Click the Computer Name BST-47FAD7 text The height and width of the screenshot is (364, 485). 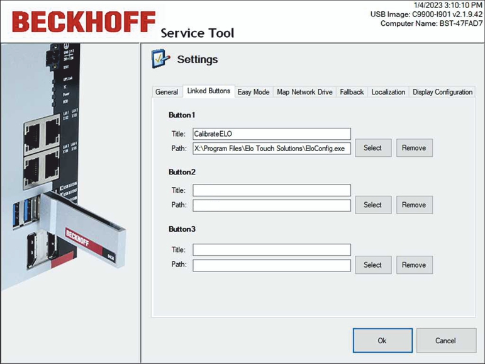431,23
